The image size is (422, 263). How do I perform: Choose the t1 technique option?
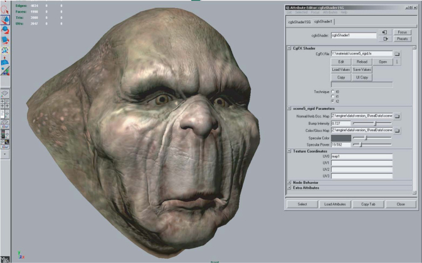(332, 96)
